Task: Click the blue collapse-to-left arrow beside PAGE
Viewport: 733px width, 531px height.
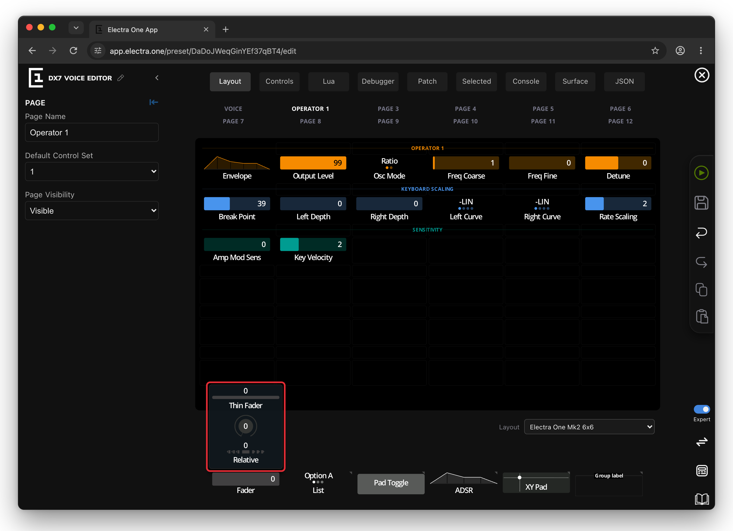Action: click(x=154, y=102)
